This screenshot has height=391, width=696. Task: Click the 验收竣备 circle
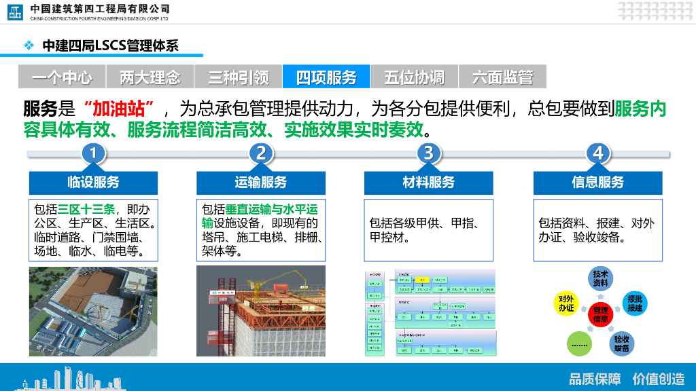(621, 343)
